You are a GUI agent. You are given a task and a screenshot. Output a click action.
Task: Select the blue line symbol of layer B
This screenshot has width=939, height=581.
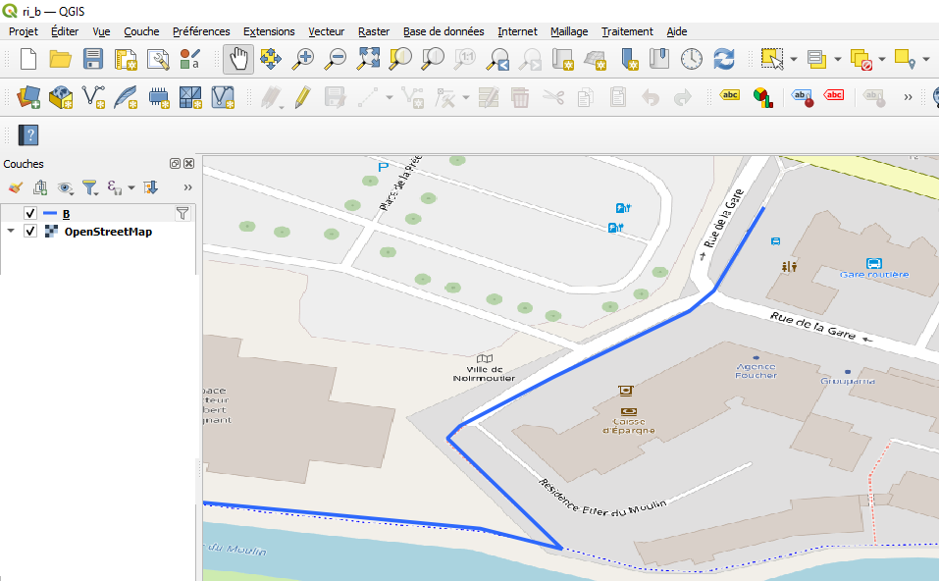pyautogui.click(x=51, y=213)
